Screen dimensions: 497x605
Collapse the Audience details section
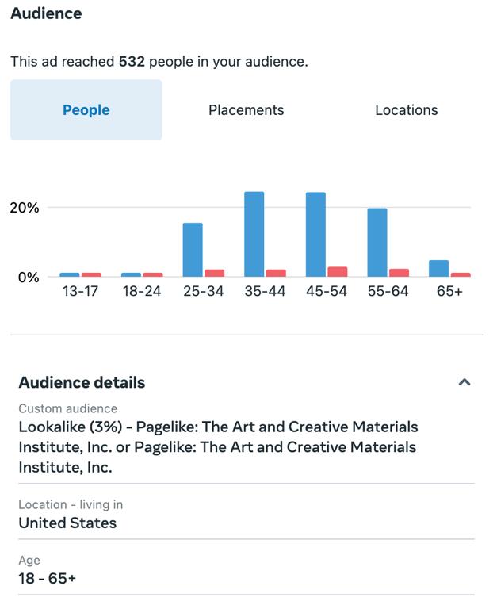(465, 382)
